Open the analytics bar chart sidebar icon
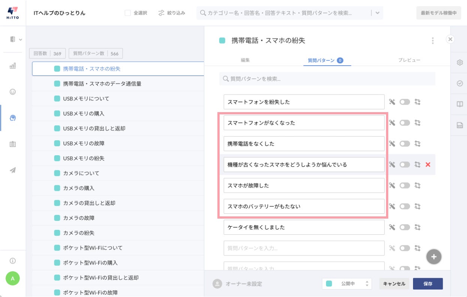 [x=13, y=66]
